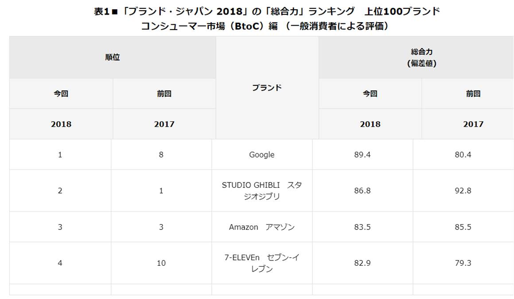514x299 pixels.
Task: Select Studio Ghibli's 2018 score 86.8
Action: [x=362, y=190]
